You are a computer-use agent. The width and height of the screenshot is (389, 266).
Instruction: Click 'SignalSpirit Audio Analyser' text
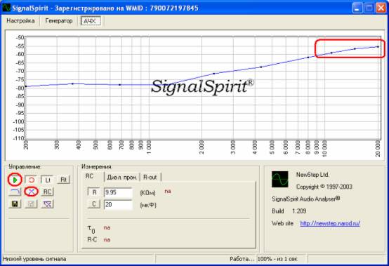(306, 199)
